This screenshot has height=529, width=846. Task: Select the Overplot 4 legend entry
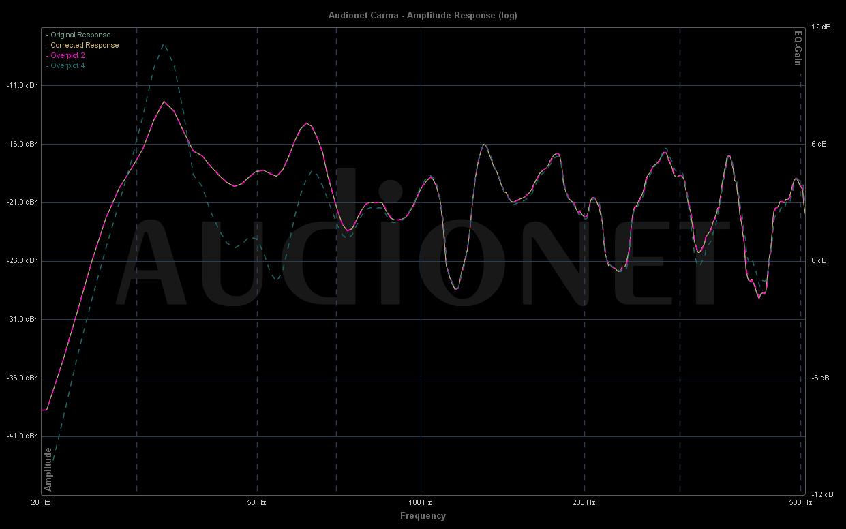pyautogui.click(x=67, y=65)
